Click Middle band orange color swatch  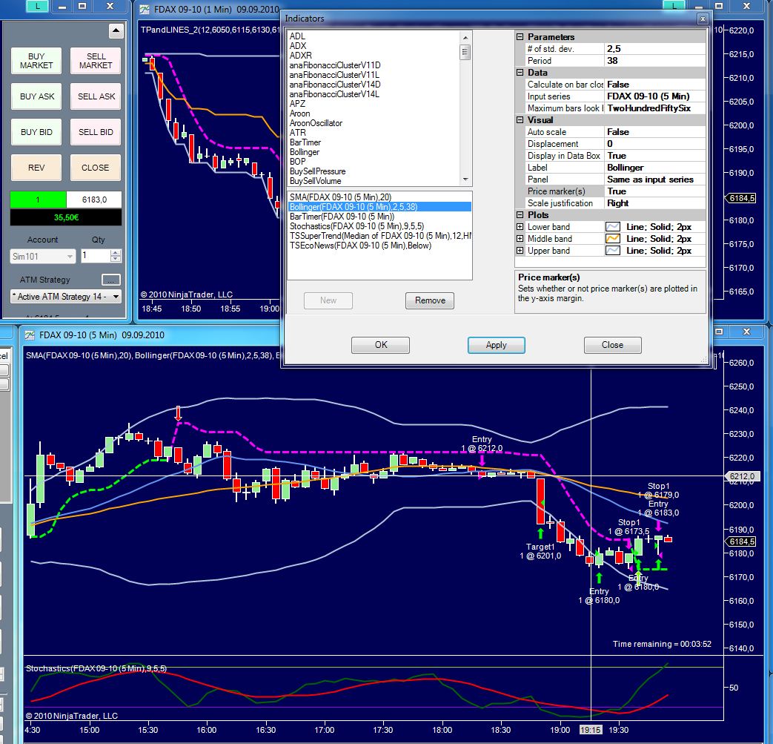point(613,239)
